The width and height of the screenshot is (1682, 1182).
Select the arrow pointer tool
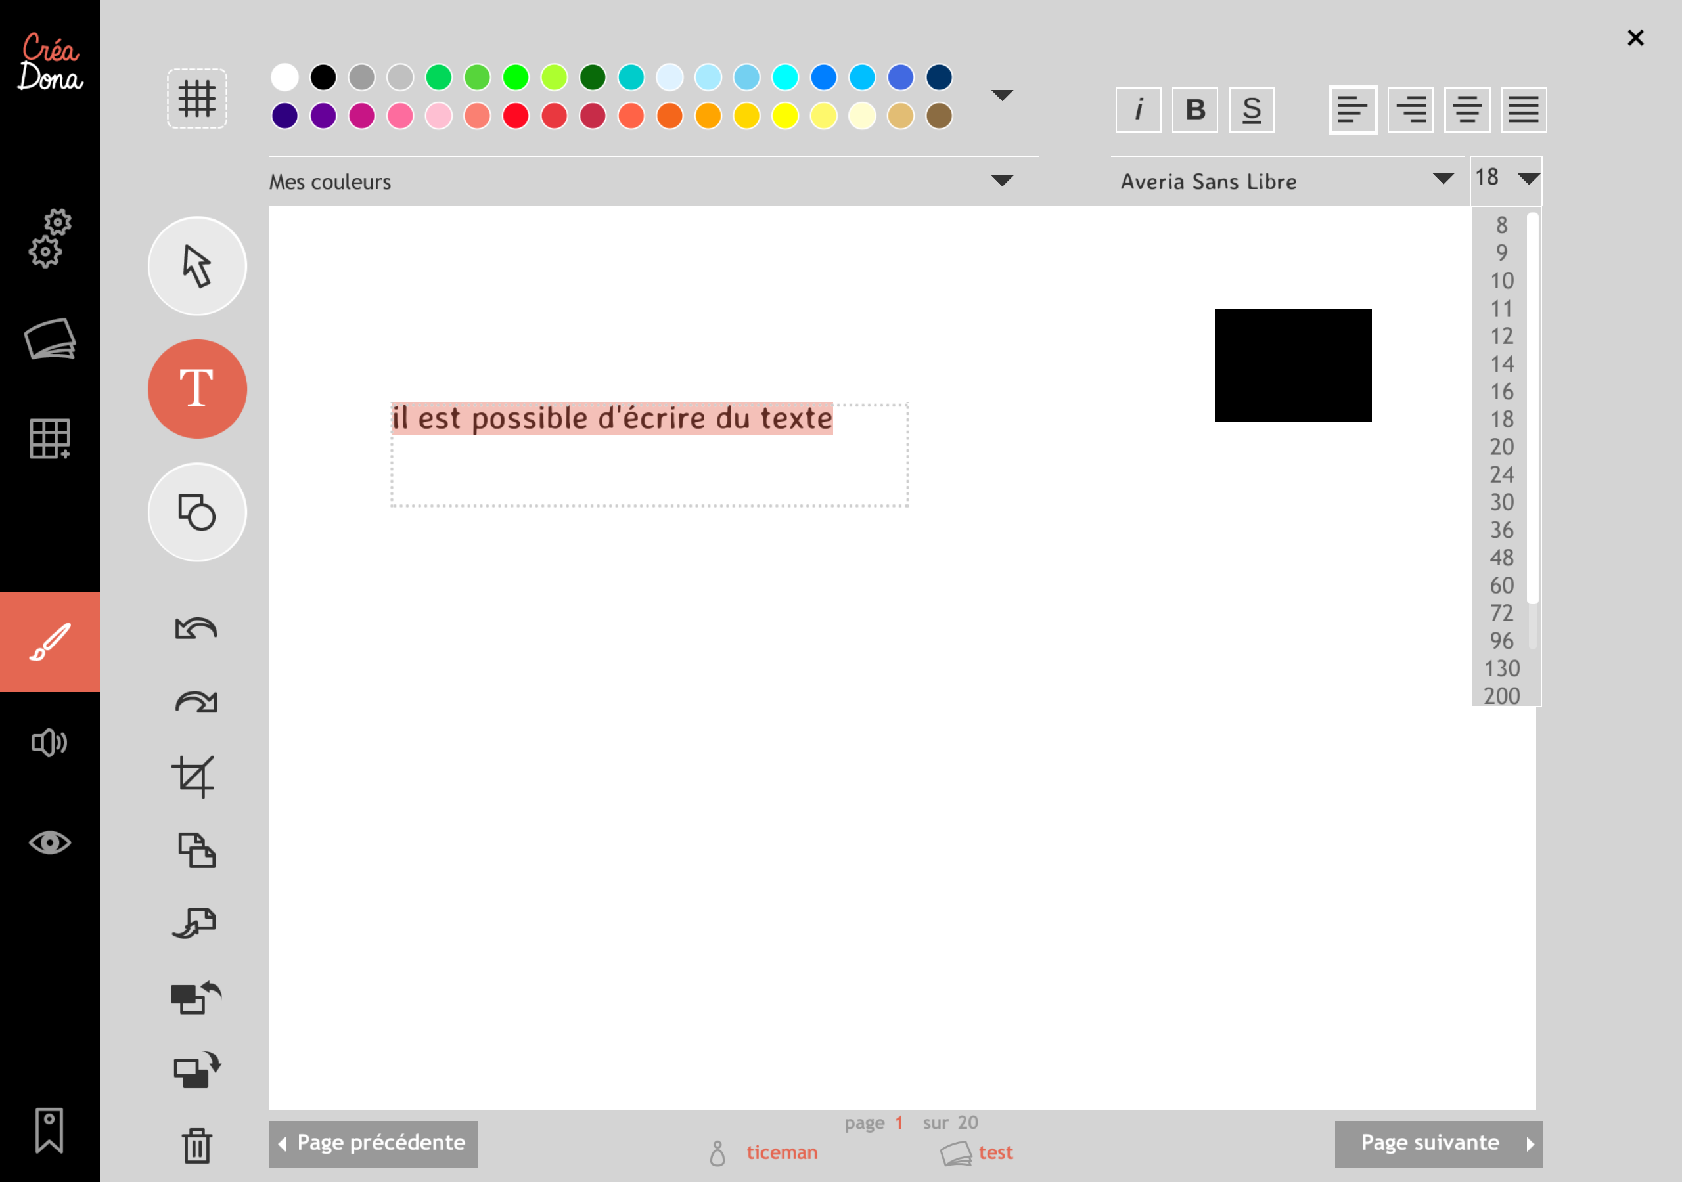[197, 266]
